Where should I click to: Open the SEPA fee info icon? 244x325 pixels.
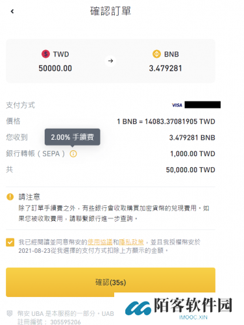tap(73, 154)
